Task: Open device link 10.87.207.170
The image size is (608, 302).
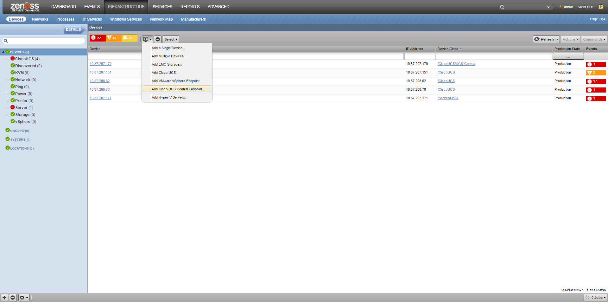Action: (x=101, y=64)
